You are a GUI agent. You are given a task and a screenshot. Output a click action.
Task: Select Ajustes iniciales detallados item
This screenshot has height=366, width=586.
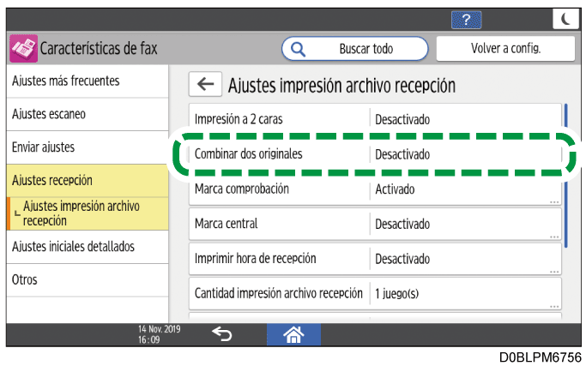tap(88, 247)
